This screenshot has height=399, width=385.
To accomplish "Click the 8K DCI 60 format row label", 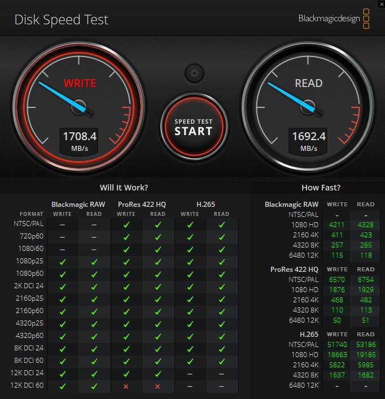I will (x=29, y=361).
